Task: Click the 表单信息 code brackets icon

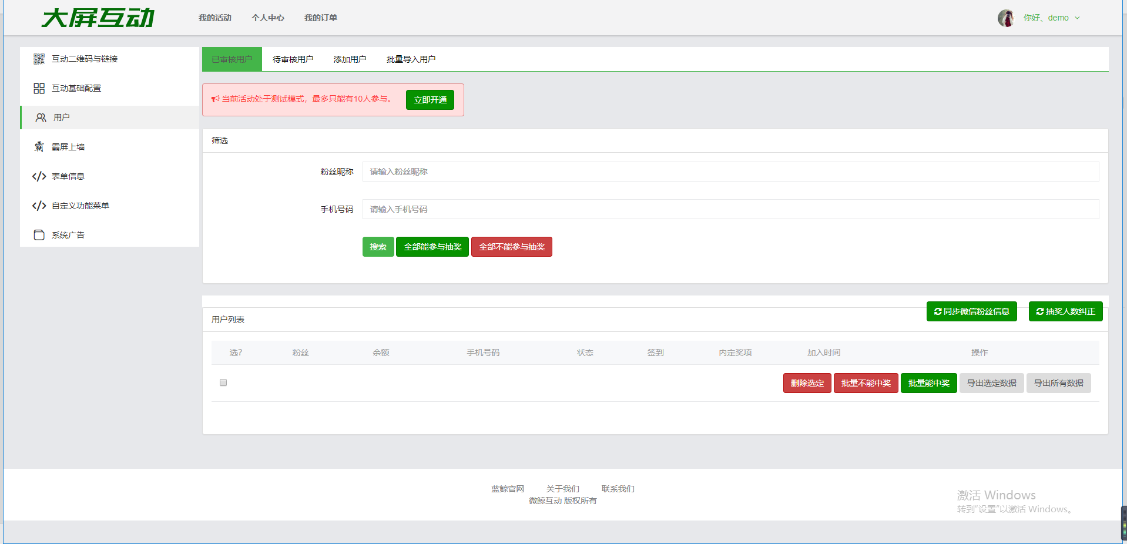Action: (39, 176)
